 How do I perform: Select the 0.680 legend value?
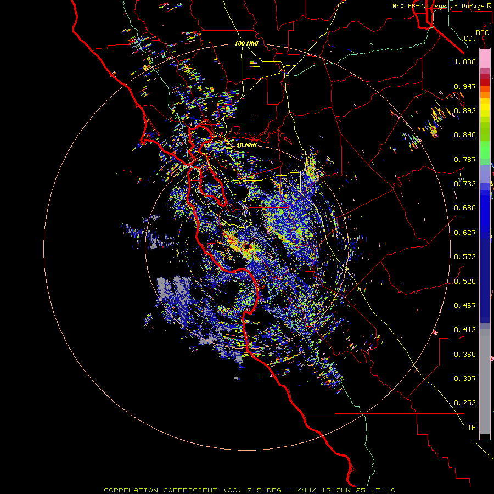coord(465,208)
